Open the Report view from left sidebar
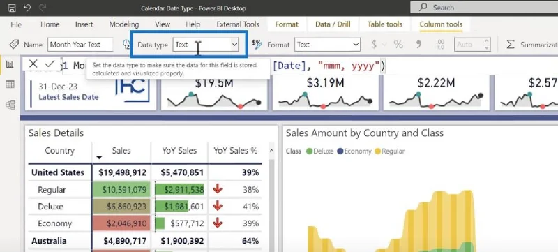Screen dimensions: 558x252 click(x=10, y=64)
